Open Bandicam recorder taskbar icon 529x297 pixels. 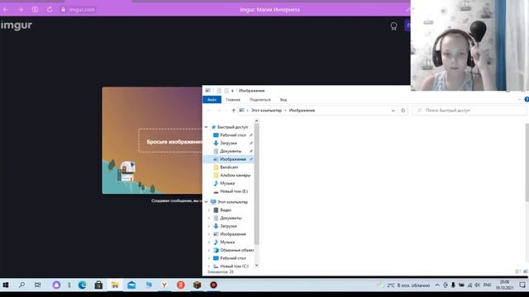click(x=213, y=285)
